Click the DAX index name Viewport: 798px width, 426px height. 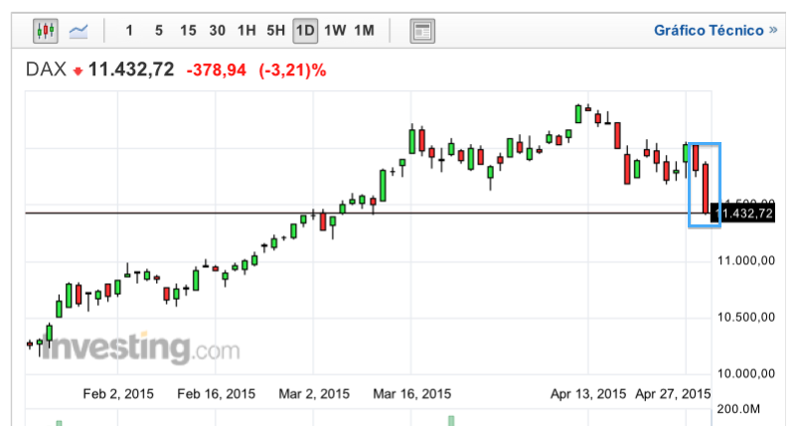click(x=46, y=70)
